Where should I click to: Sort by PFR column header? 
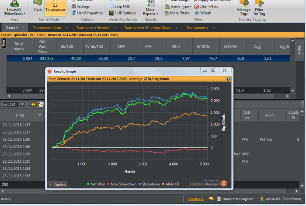[x=148, y=46]
